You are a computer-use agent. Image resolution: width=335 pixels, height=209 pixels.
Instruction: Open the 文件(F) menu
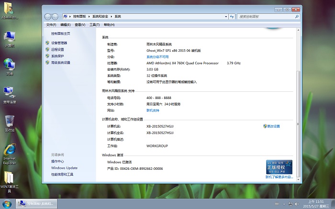coord(51,25)
